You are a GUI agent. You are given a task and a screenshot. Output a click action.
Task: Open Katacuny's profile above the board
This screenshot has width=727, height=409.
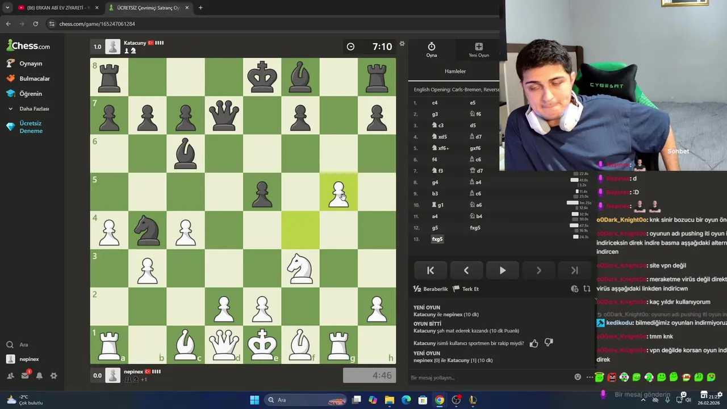coord(135,43)
